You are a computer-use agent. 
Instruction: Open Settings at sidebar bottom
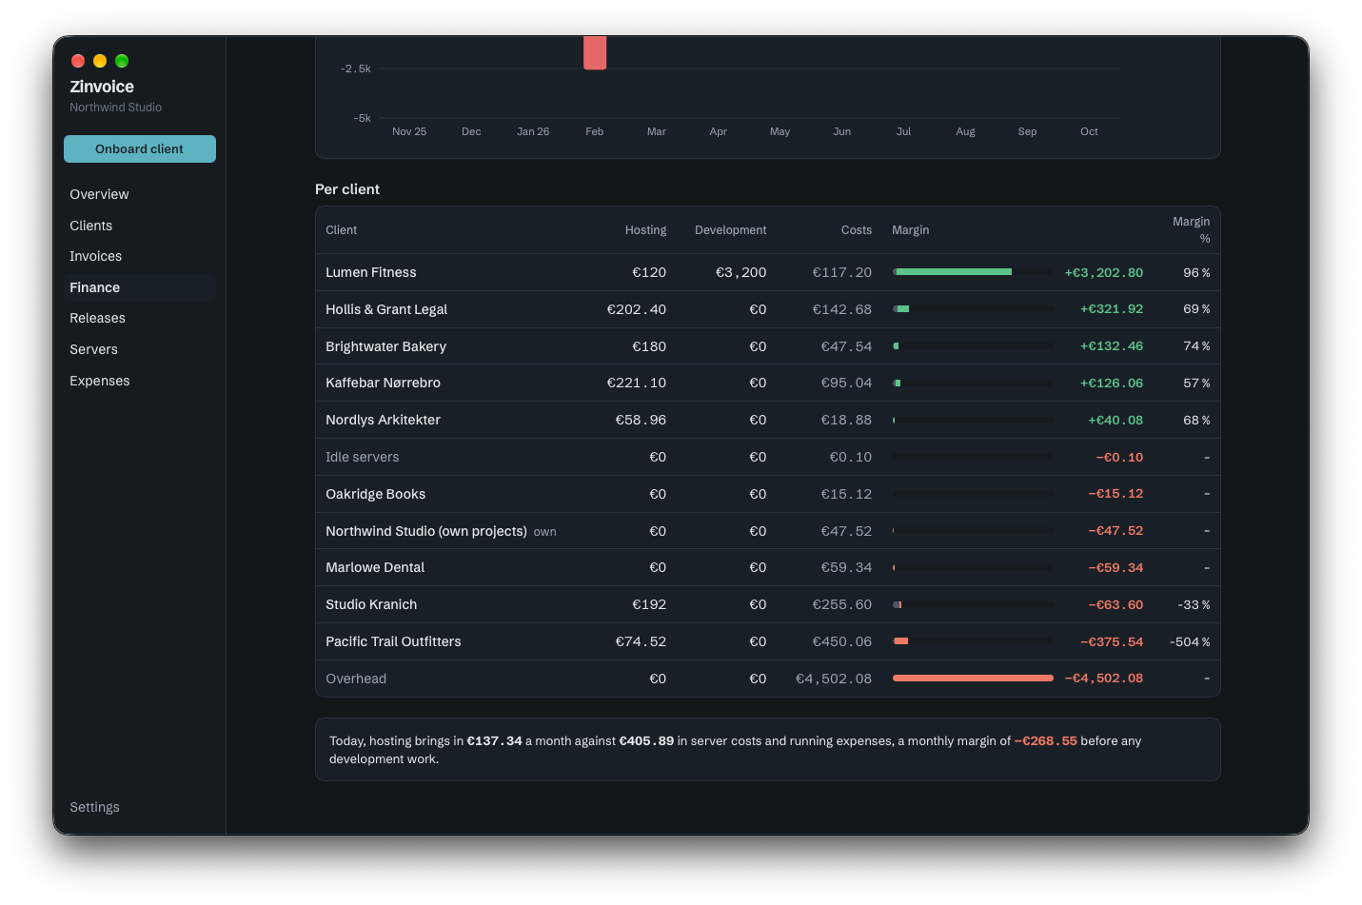coord(95,807)
